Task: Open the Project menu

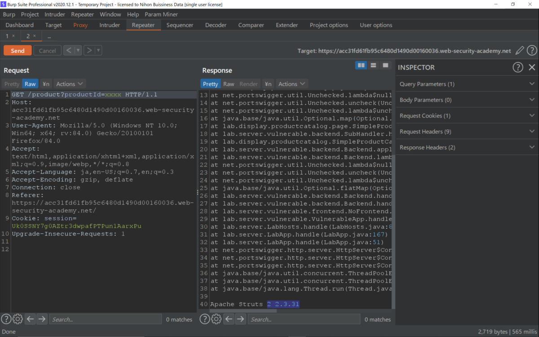Action: coord(30,14)
